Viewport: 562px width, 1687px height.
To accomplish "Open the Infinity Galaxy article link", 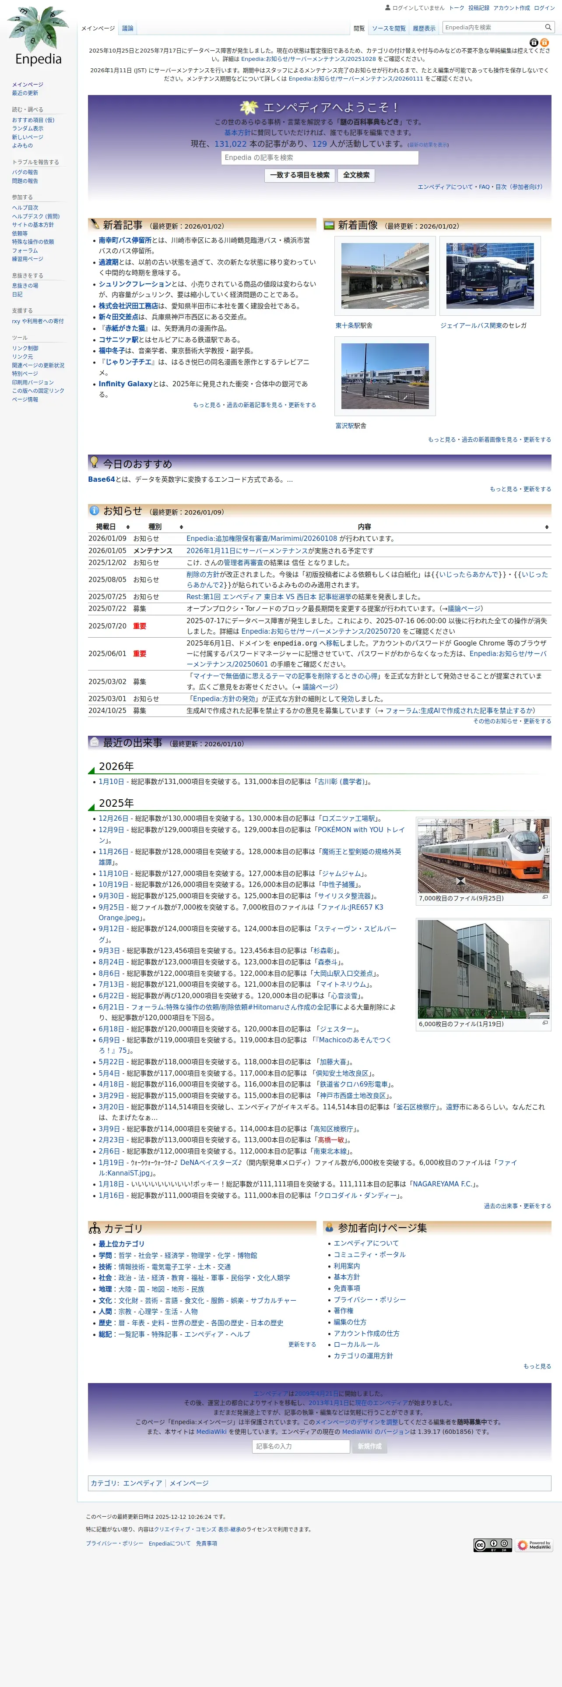I will (126, 384).
